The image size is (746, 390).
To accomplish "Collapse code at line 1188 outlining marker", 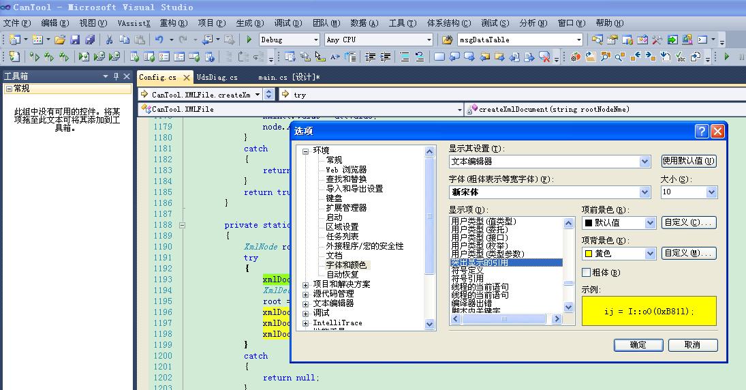I will coord(182,225).
